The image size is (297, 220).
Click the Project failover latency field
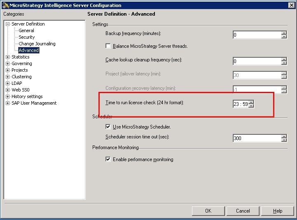point(257,75)
